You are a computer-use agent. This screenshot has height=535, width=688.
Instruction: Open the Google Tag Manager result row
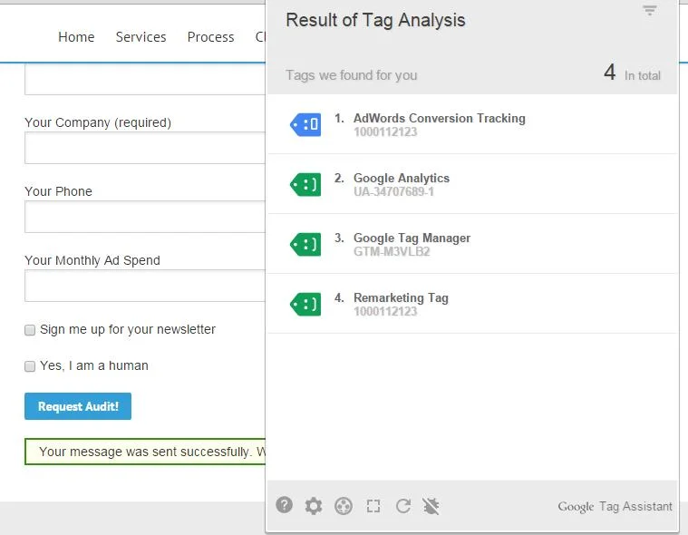click(x=471, y=245)
